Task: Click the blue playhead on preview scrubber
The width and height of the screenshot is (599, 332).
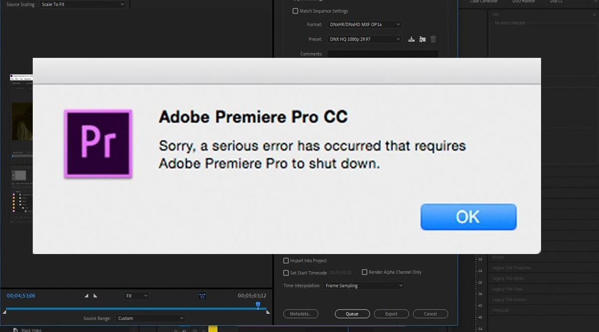Action: (258, 304)
